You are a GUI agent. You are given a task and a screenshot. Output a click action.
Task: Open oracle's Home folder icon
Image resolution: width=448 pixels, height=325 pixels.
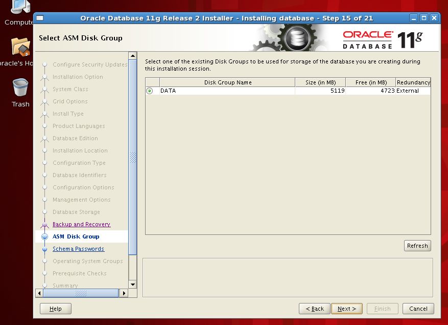20,47
